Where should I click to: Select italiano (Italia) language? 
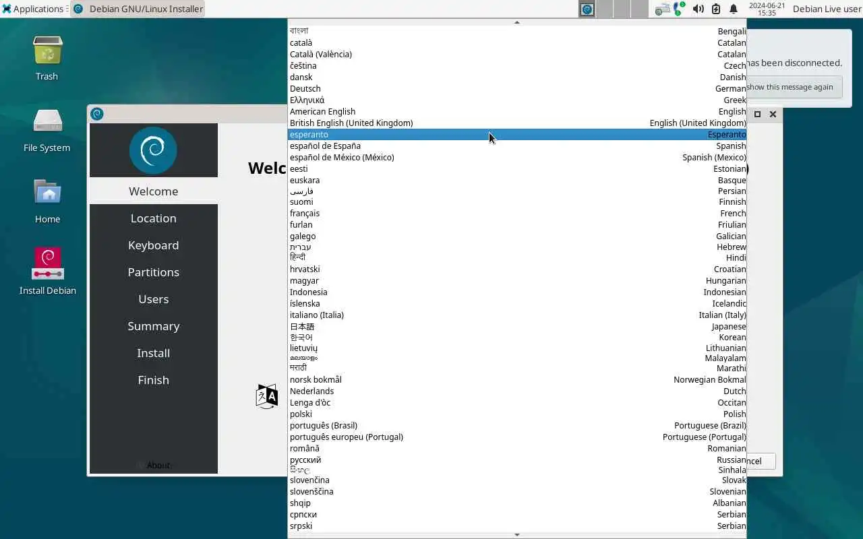point(517,315)
